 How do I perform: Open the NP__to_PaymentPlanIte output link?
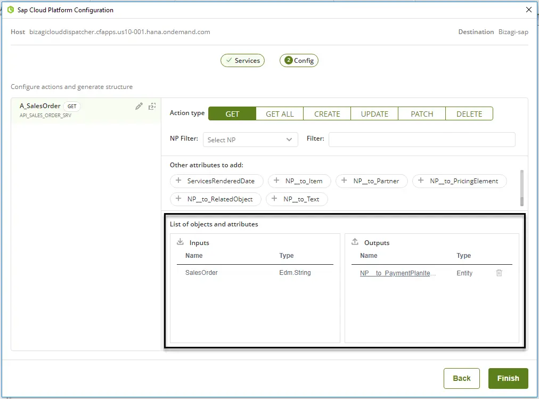398,273
